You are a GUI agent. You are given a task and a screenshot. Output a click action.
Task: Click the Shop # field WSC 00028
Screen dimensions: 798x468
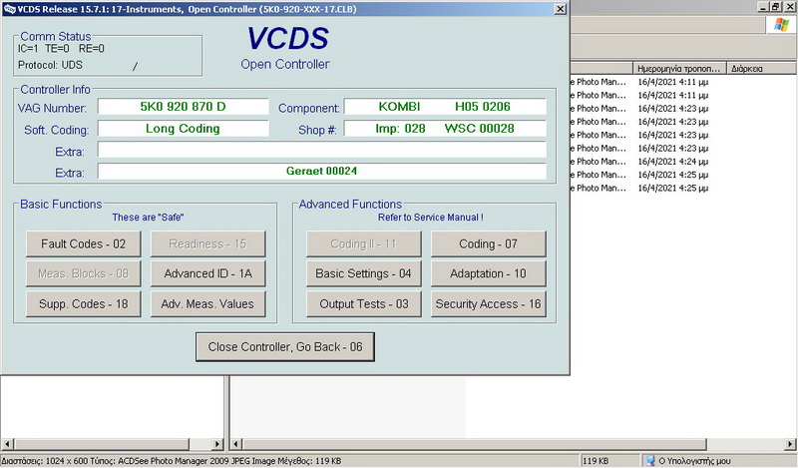coord(445,129)
